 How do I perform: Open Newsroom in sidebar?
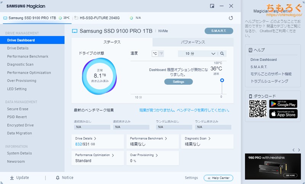[16, 161]
